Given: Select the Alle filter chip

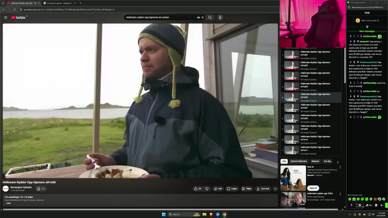Looking at the screenshot, I should tap(284, 161).
